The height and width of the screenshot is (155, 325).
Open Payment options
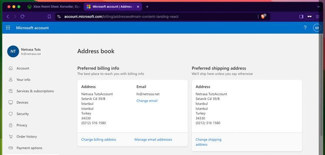[29, 148]
